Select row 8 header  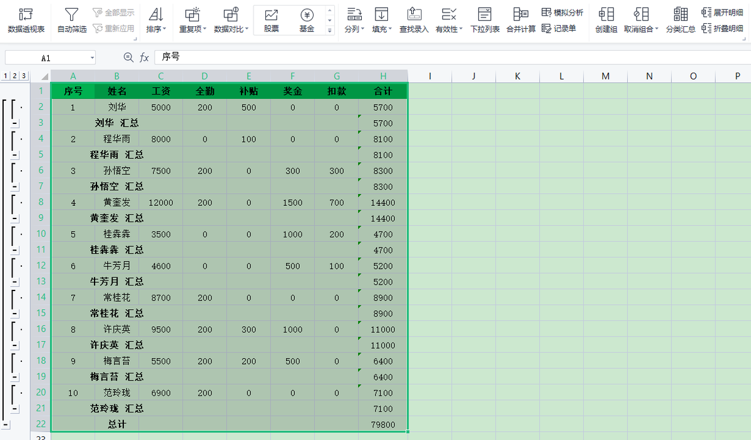(41, 202)
